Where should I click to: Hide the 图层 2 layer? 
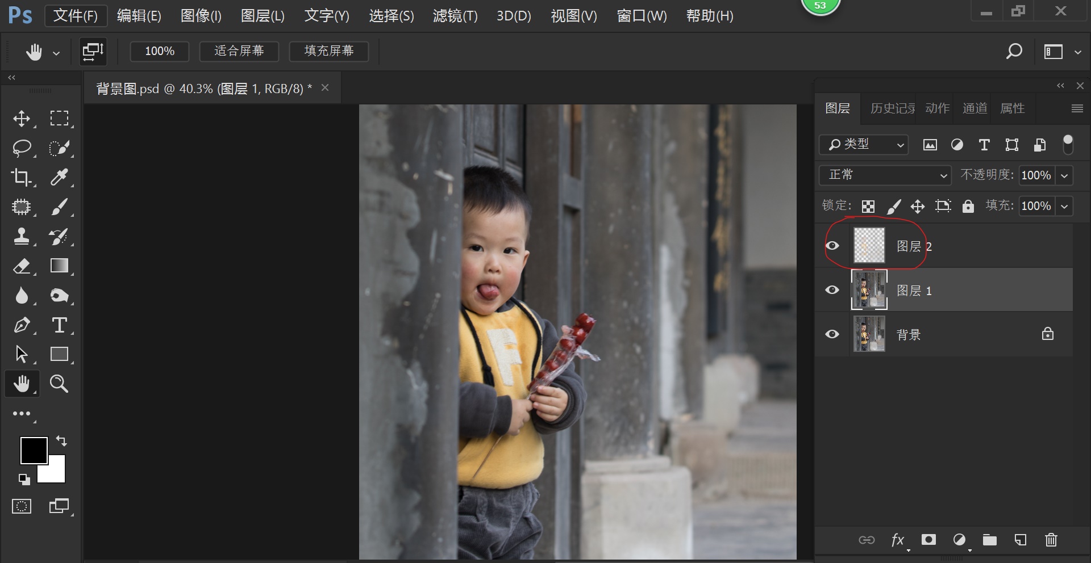(x=832, y=246)
